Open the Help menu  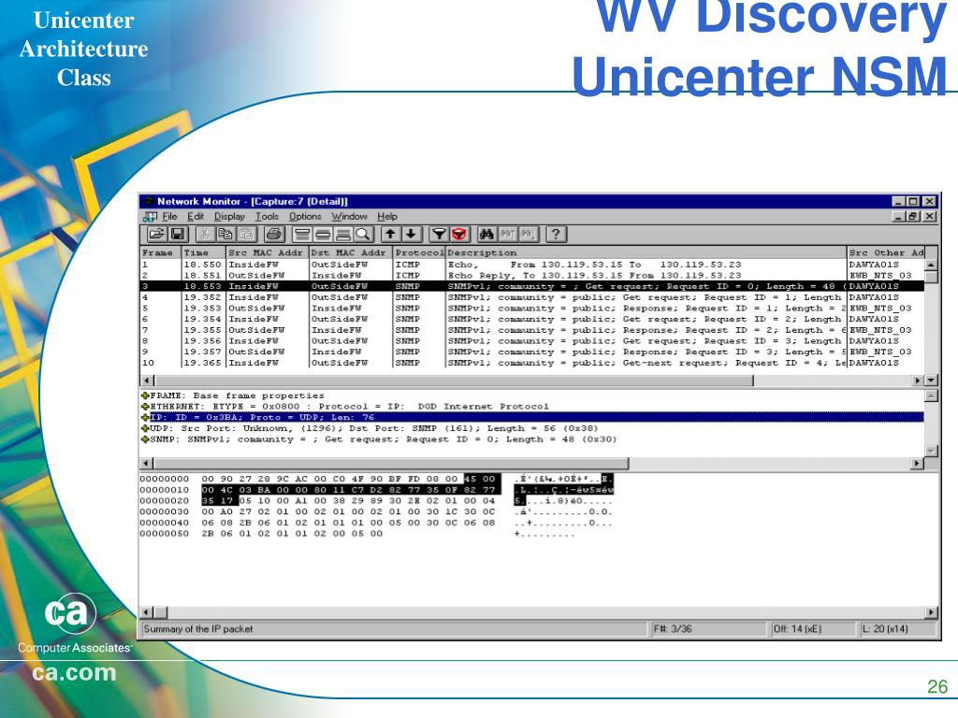(x=386, y=217)
